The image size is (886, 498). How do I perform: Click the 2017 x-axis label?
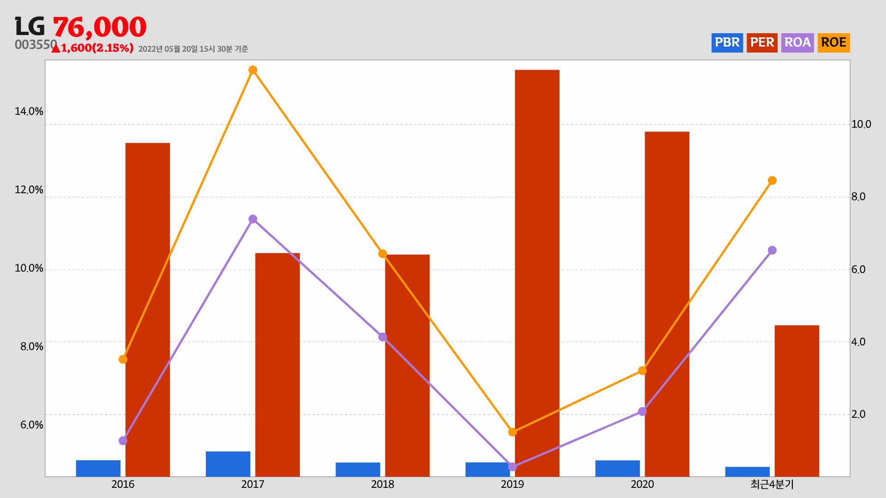[253, 484]
